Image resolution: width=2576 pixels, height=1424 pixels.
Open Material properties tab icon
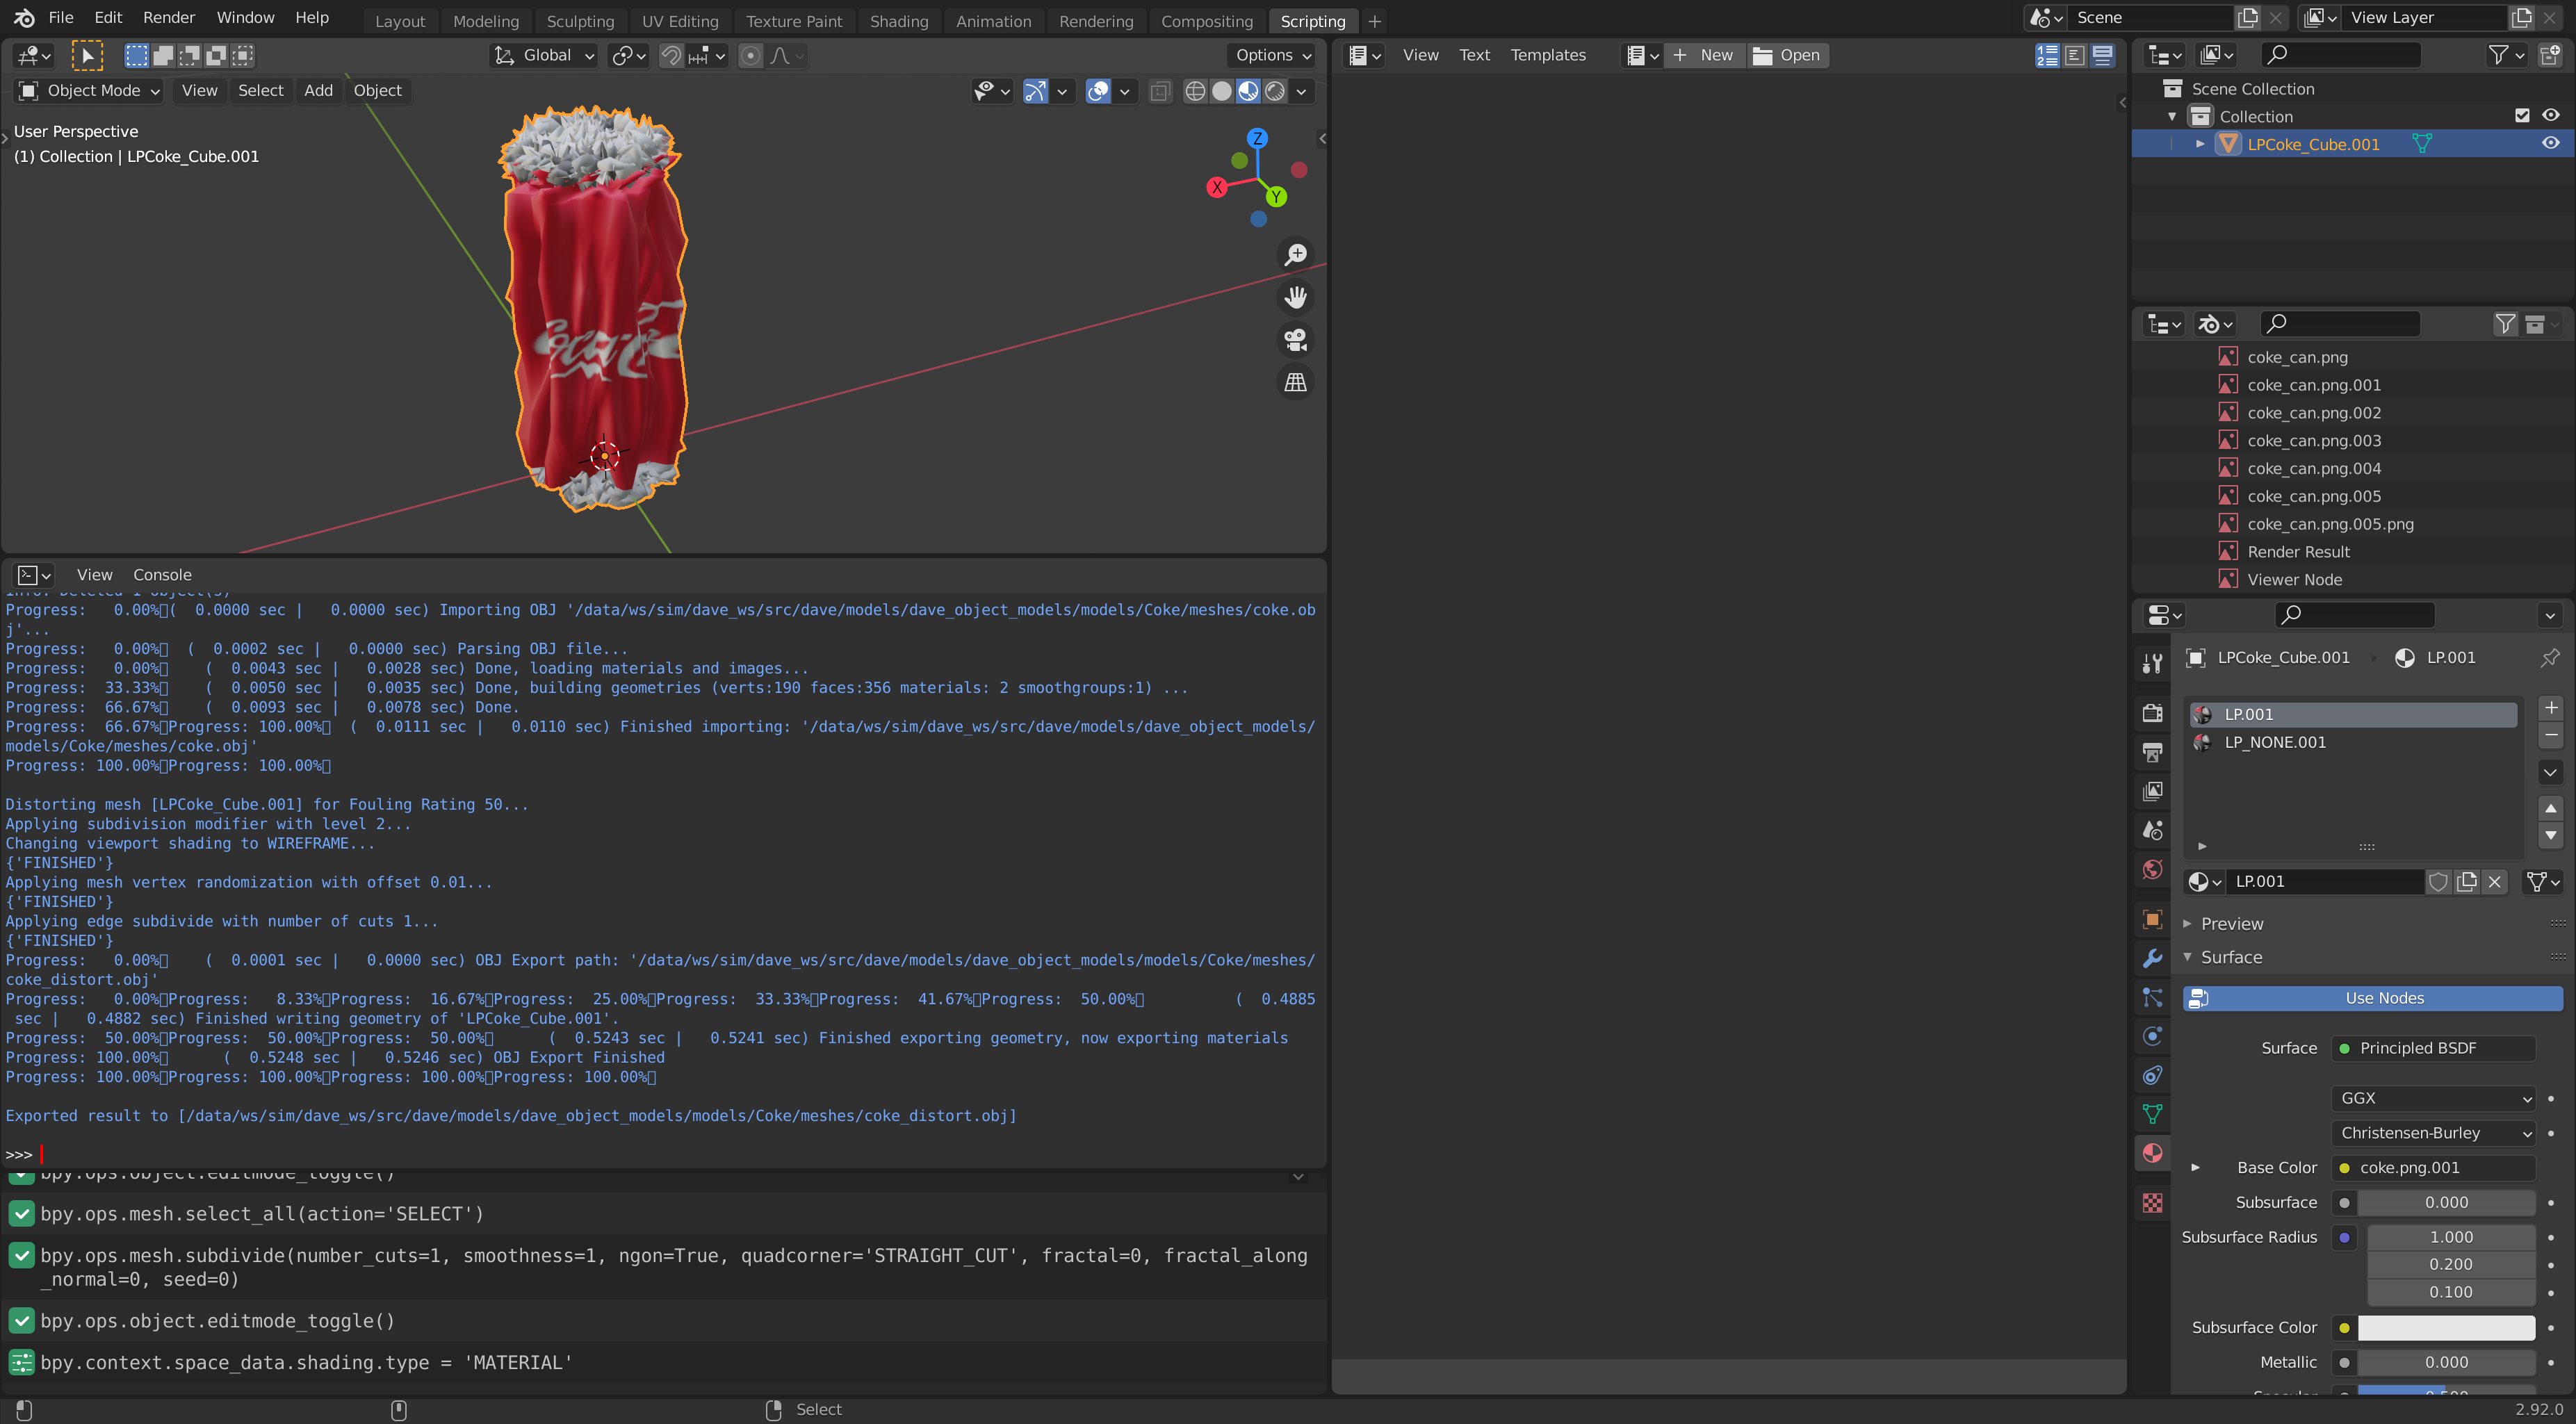coord(2152,1153)
